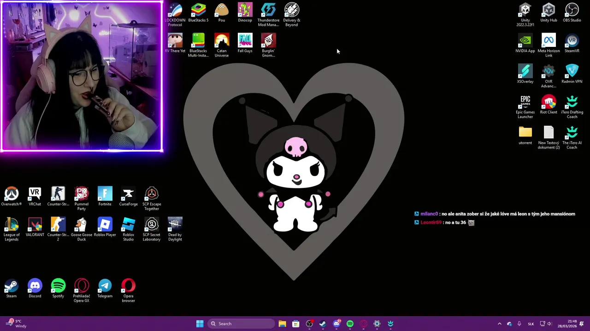Open the Fortnite desktop icon
This screenshot has width=590, height=331.
point(105,196)
